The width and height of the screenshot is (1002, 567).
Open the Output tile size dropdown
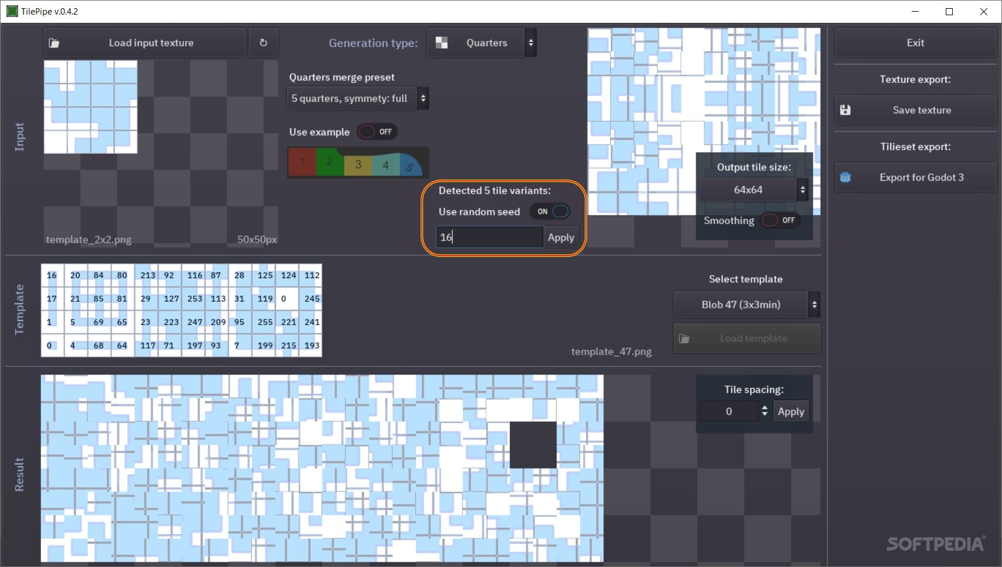point(754,190)
